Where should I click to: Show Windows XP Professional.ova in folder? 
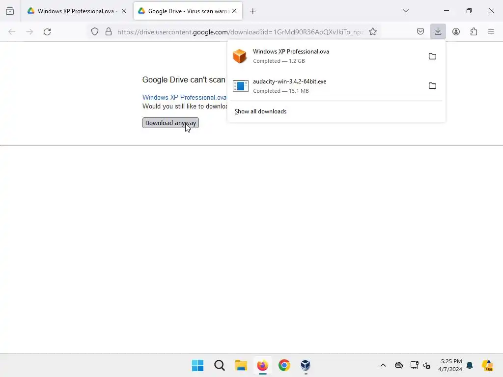[432, 56]
